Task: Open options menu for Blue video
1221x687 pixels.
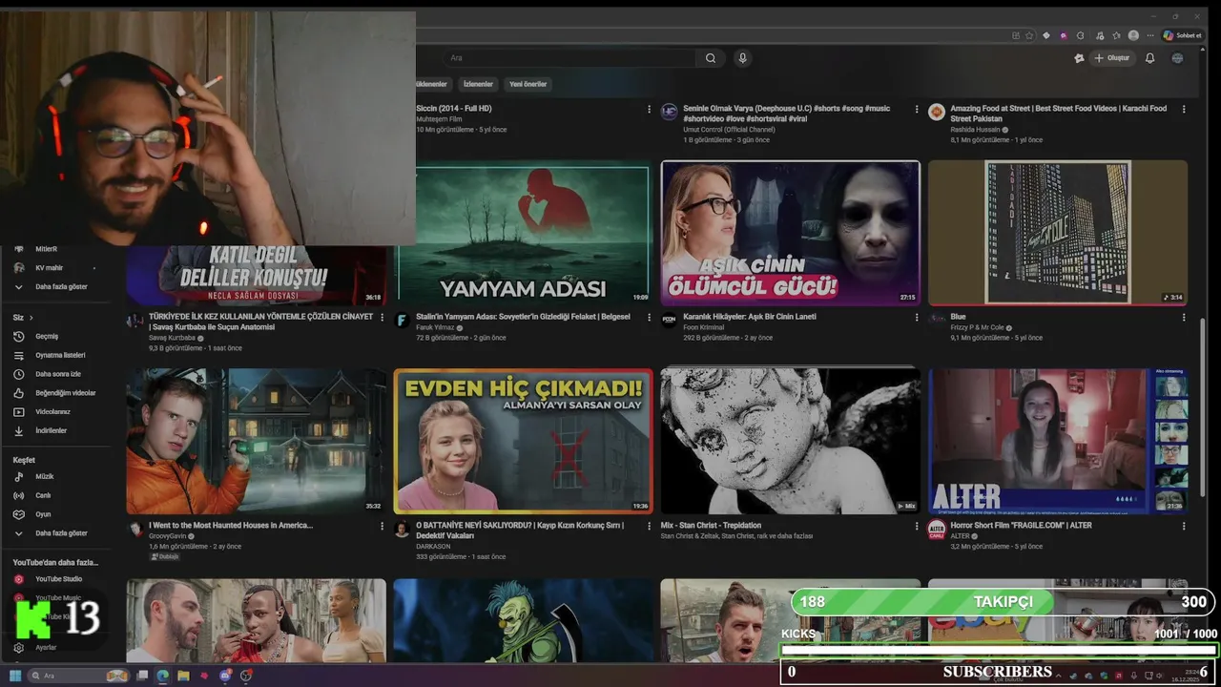Action: [1184, 318]
